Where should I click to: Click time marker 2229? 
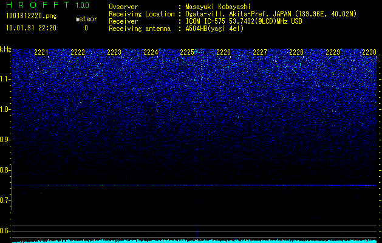pos(333,52)
